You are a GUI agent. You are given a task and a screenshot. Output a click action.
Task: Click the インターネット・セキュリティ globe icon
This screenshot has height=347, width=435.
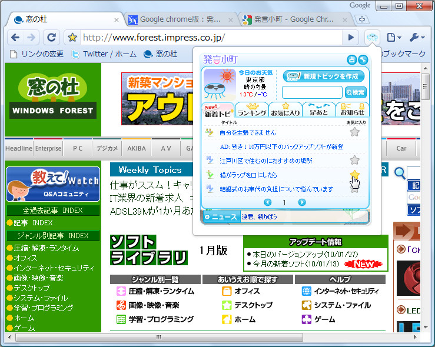pos(306,291)
